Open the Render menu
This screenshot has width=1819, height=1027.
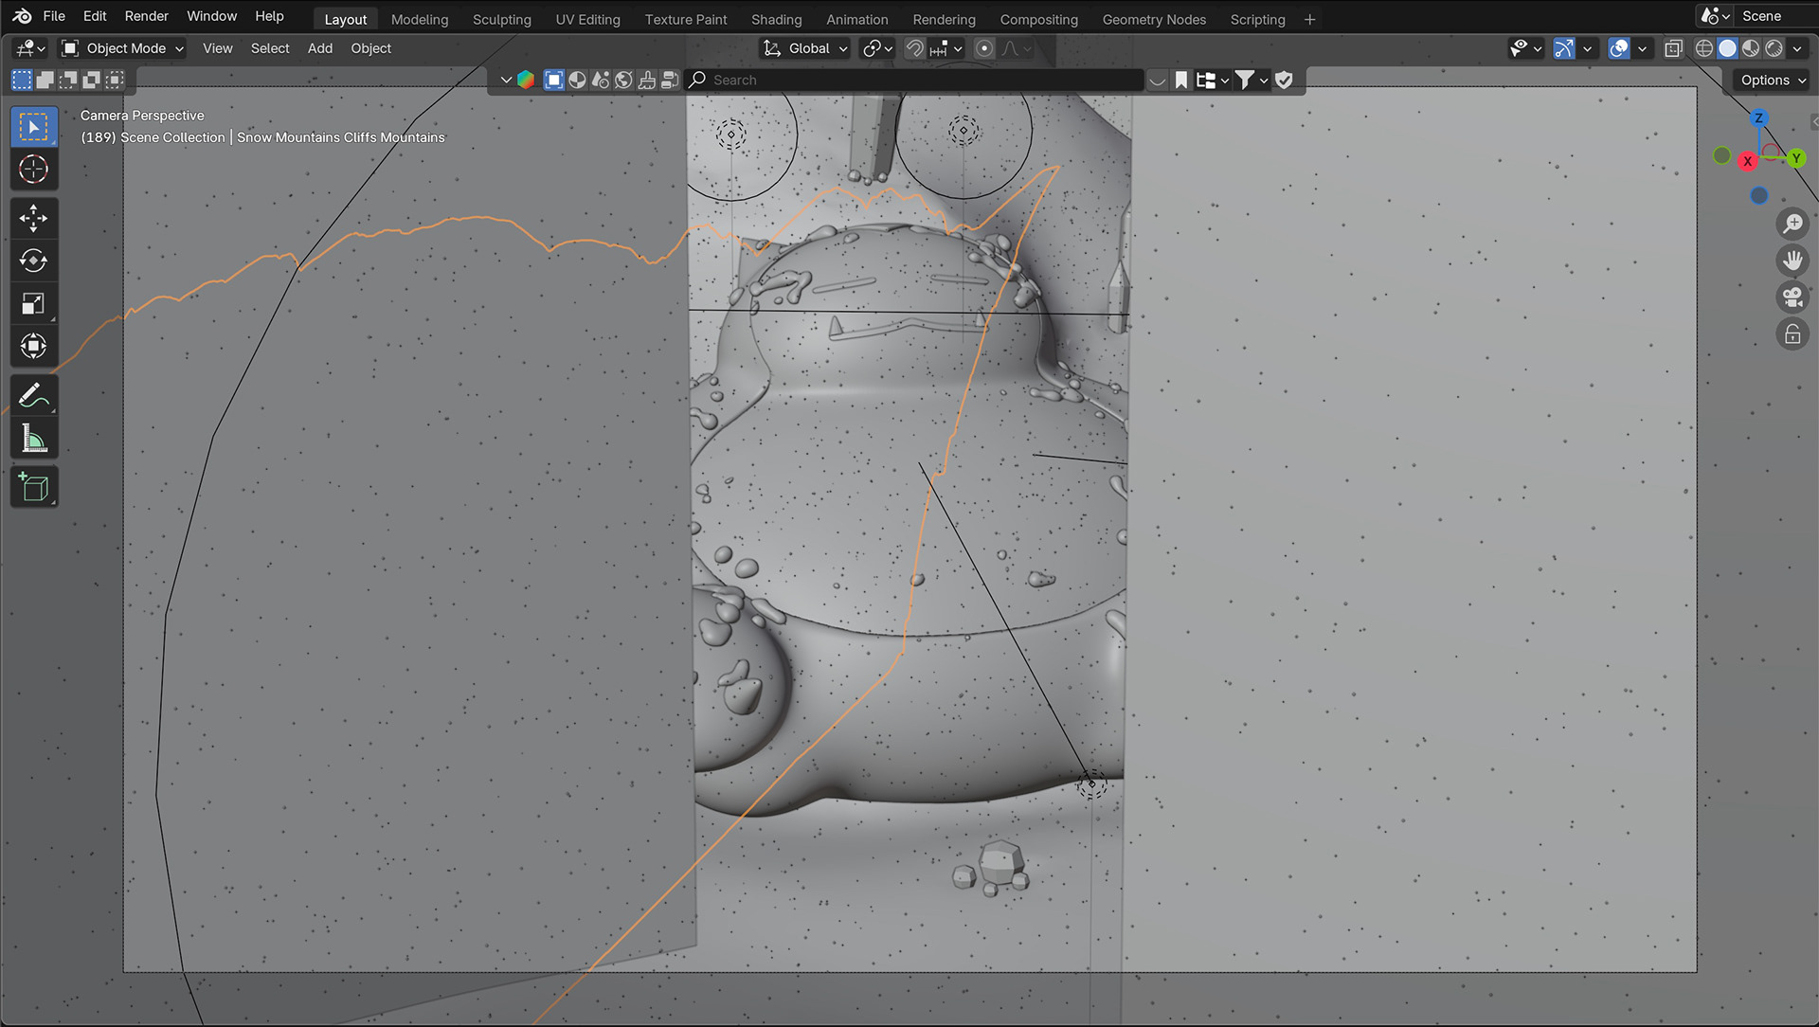pyautogui.click(x=146, y=16)
